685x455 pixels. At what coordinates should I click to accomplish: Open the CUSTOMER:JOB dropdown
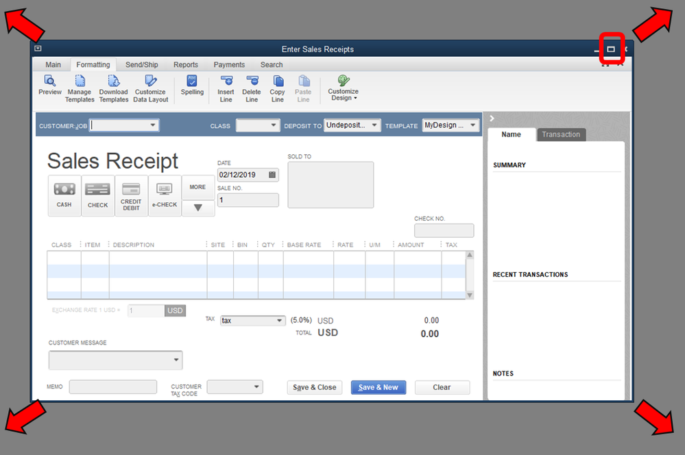(153, 125)
